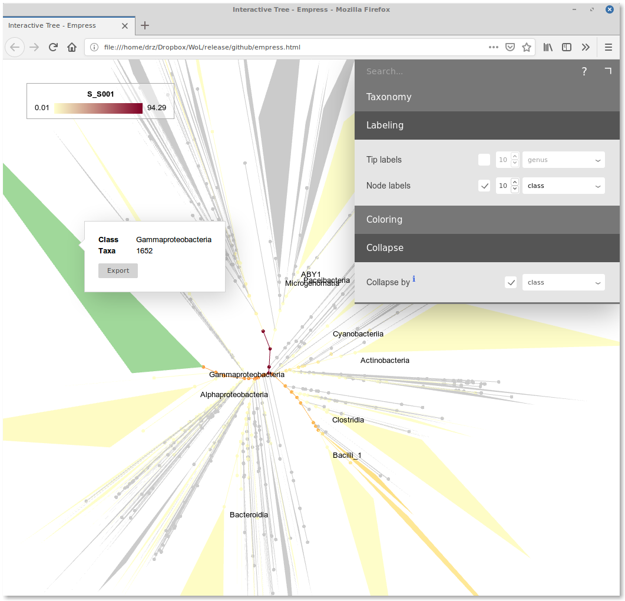Collapse the side panel corner icon
625x601 pixels.
coord(608,71)
